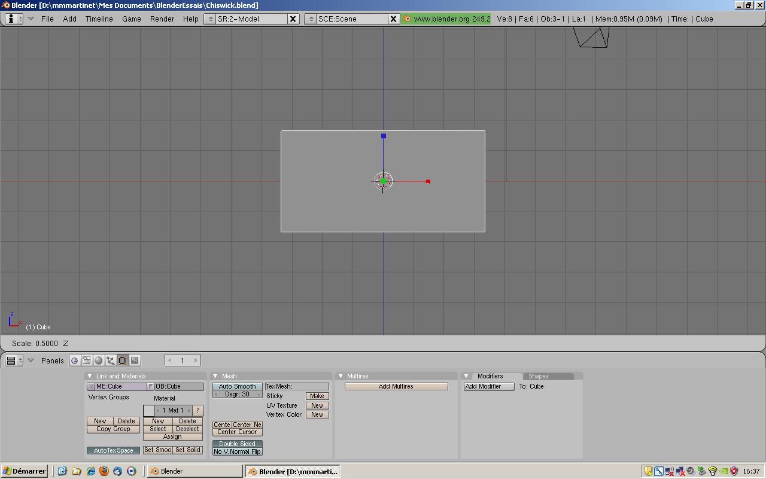Click Set Solid button

pos(188,450)
